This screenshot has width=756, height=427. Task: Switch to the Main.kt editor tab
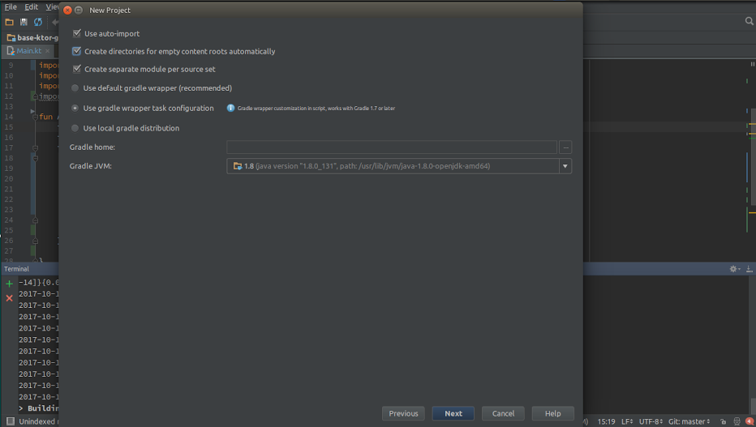29,50
